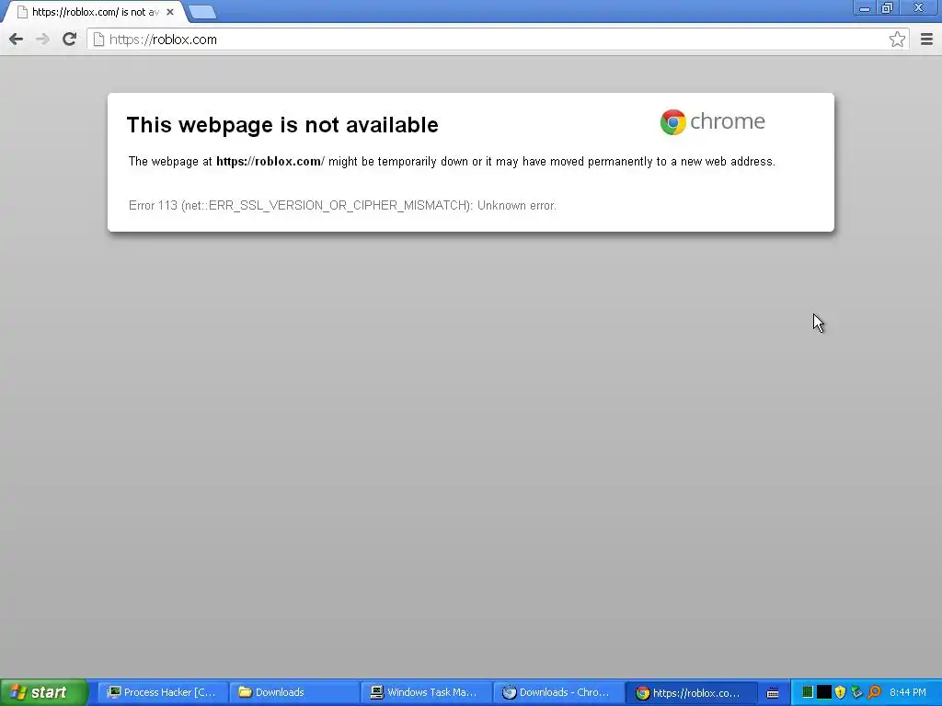942x706 pixels.
Task: Close the roblox.com tab
Action: pos(170,12)
